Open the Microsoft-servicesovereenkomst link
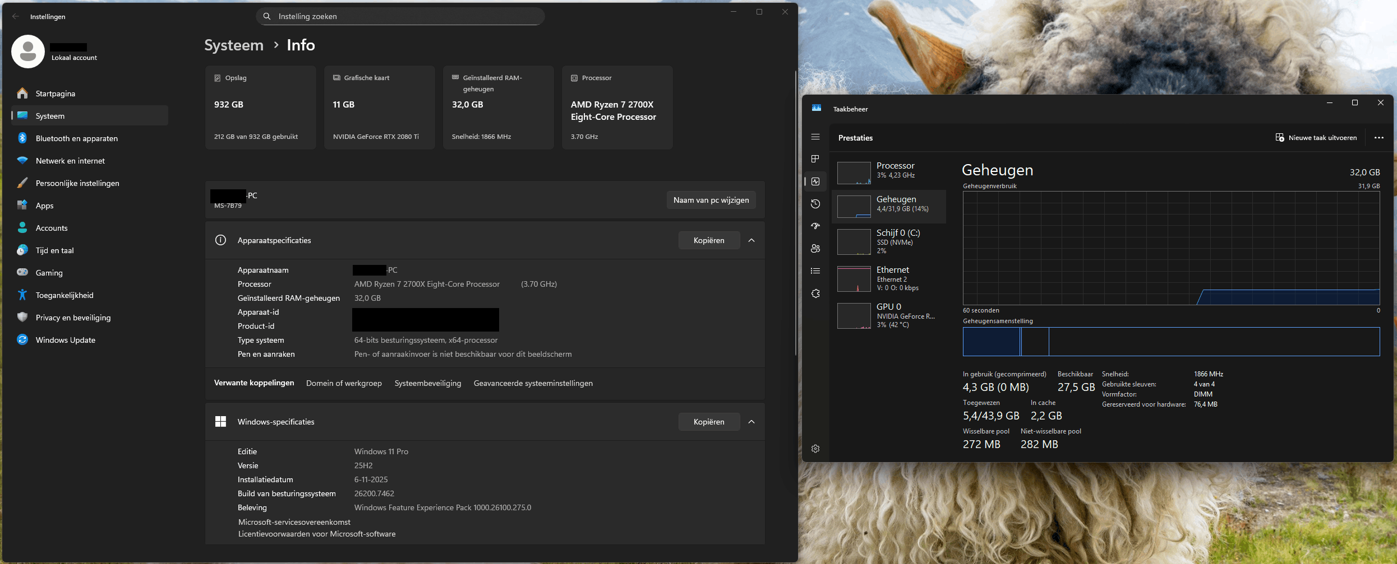Screen dimensions: 1397x564 click(294, 522)
